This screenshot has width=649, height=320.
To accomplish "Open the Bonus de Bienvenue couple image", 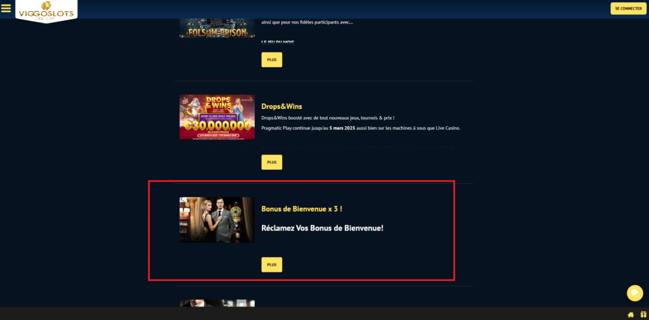I will 217,220.
